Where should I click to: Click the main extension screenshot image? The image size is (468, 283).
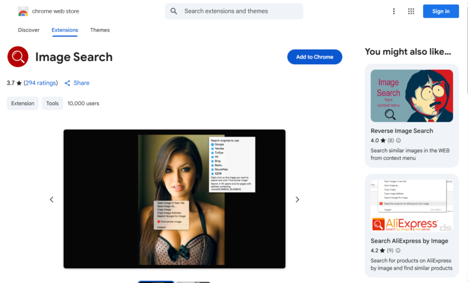click(175, 199)
